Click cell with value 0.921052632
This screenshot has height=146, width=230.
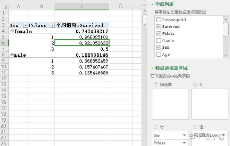click(x=82, y=43)
